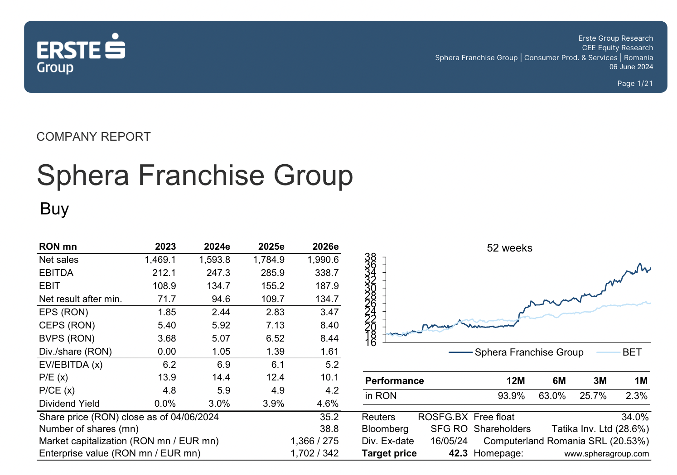The width and height of the screenshot is (677, 475).
Task: Click 'Erste Group Research' header text
Action: [x=615, y=38]
